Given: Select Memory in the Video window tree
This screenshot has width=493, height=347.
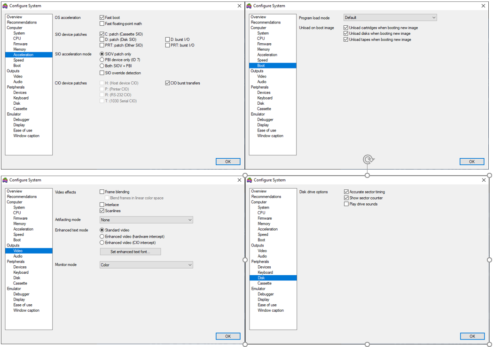Looking at the screenshot, I should point(19,224).
